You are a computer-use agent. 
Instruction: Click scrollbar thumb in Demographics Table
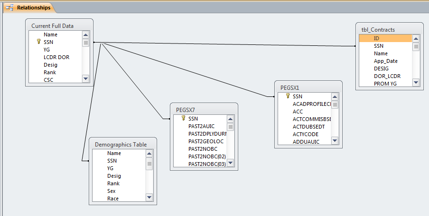point(149,164)
